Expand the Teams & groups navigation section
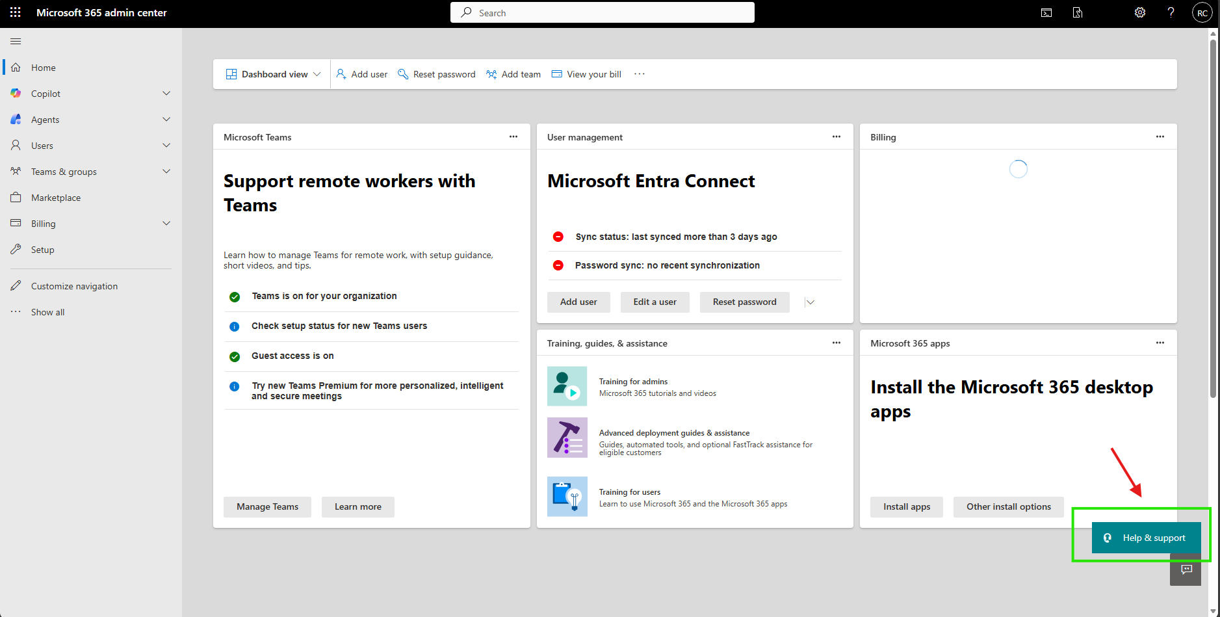Viewport: 1220px width, 617px height. pyautogui.click(x=166, y=172)
